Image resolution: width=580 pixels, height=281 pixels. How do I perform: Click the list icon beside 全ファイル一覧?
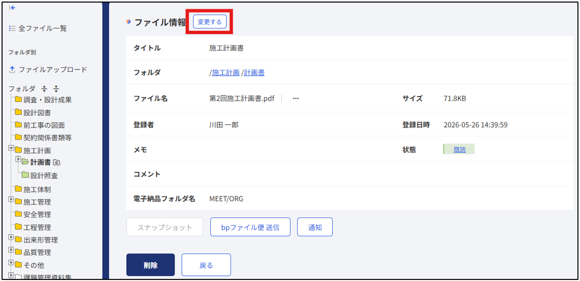point(12,28)
